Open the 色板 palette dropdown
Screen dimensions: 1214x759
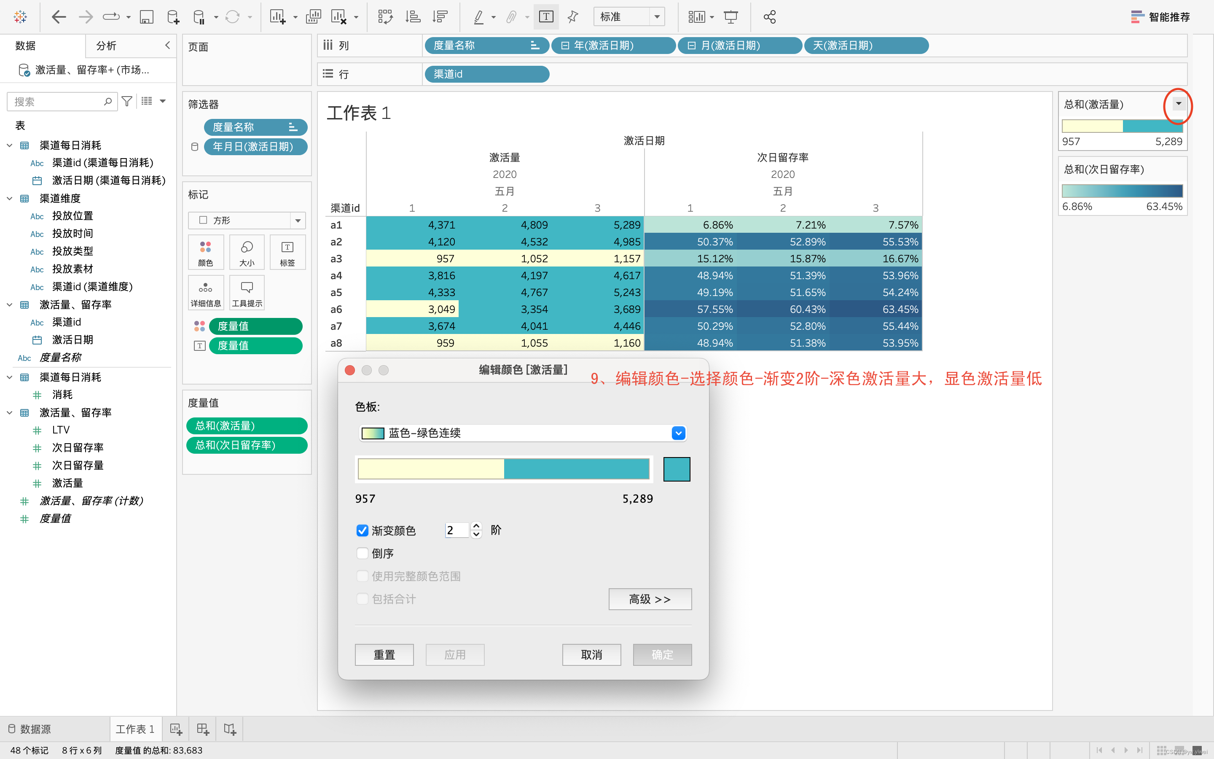678,433
